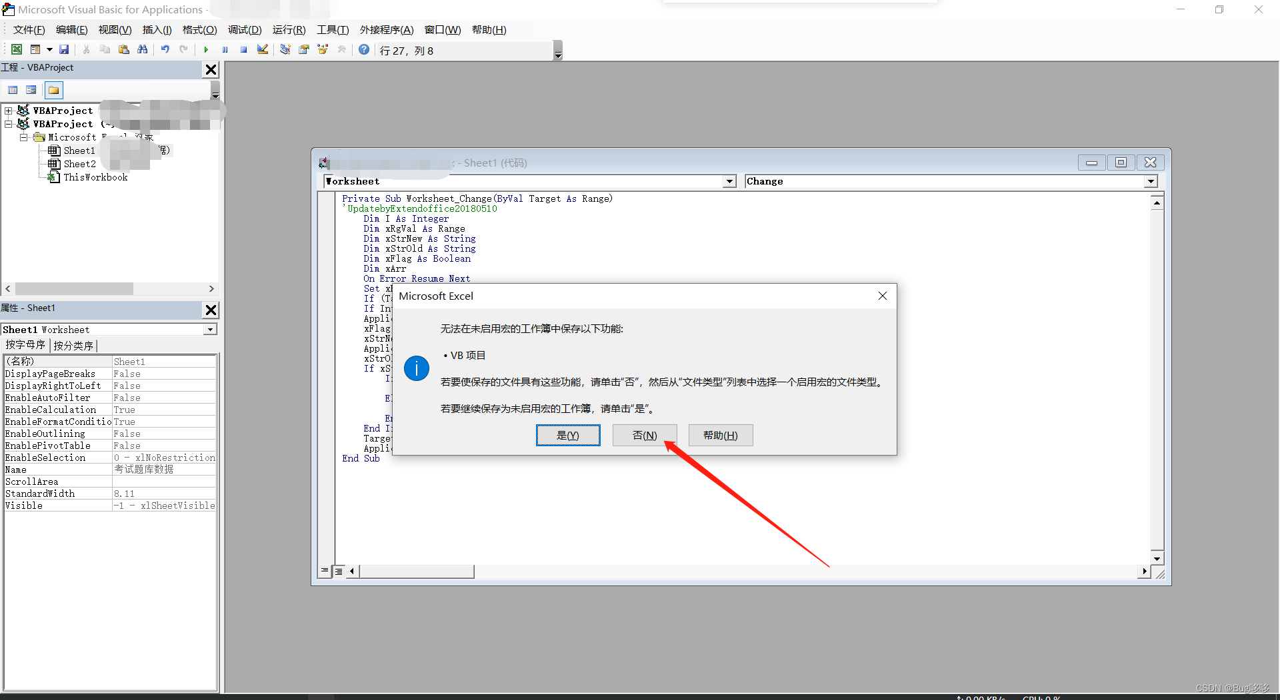Click the Run macro green play icon

click(206, 50)
